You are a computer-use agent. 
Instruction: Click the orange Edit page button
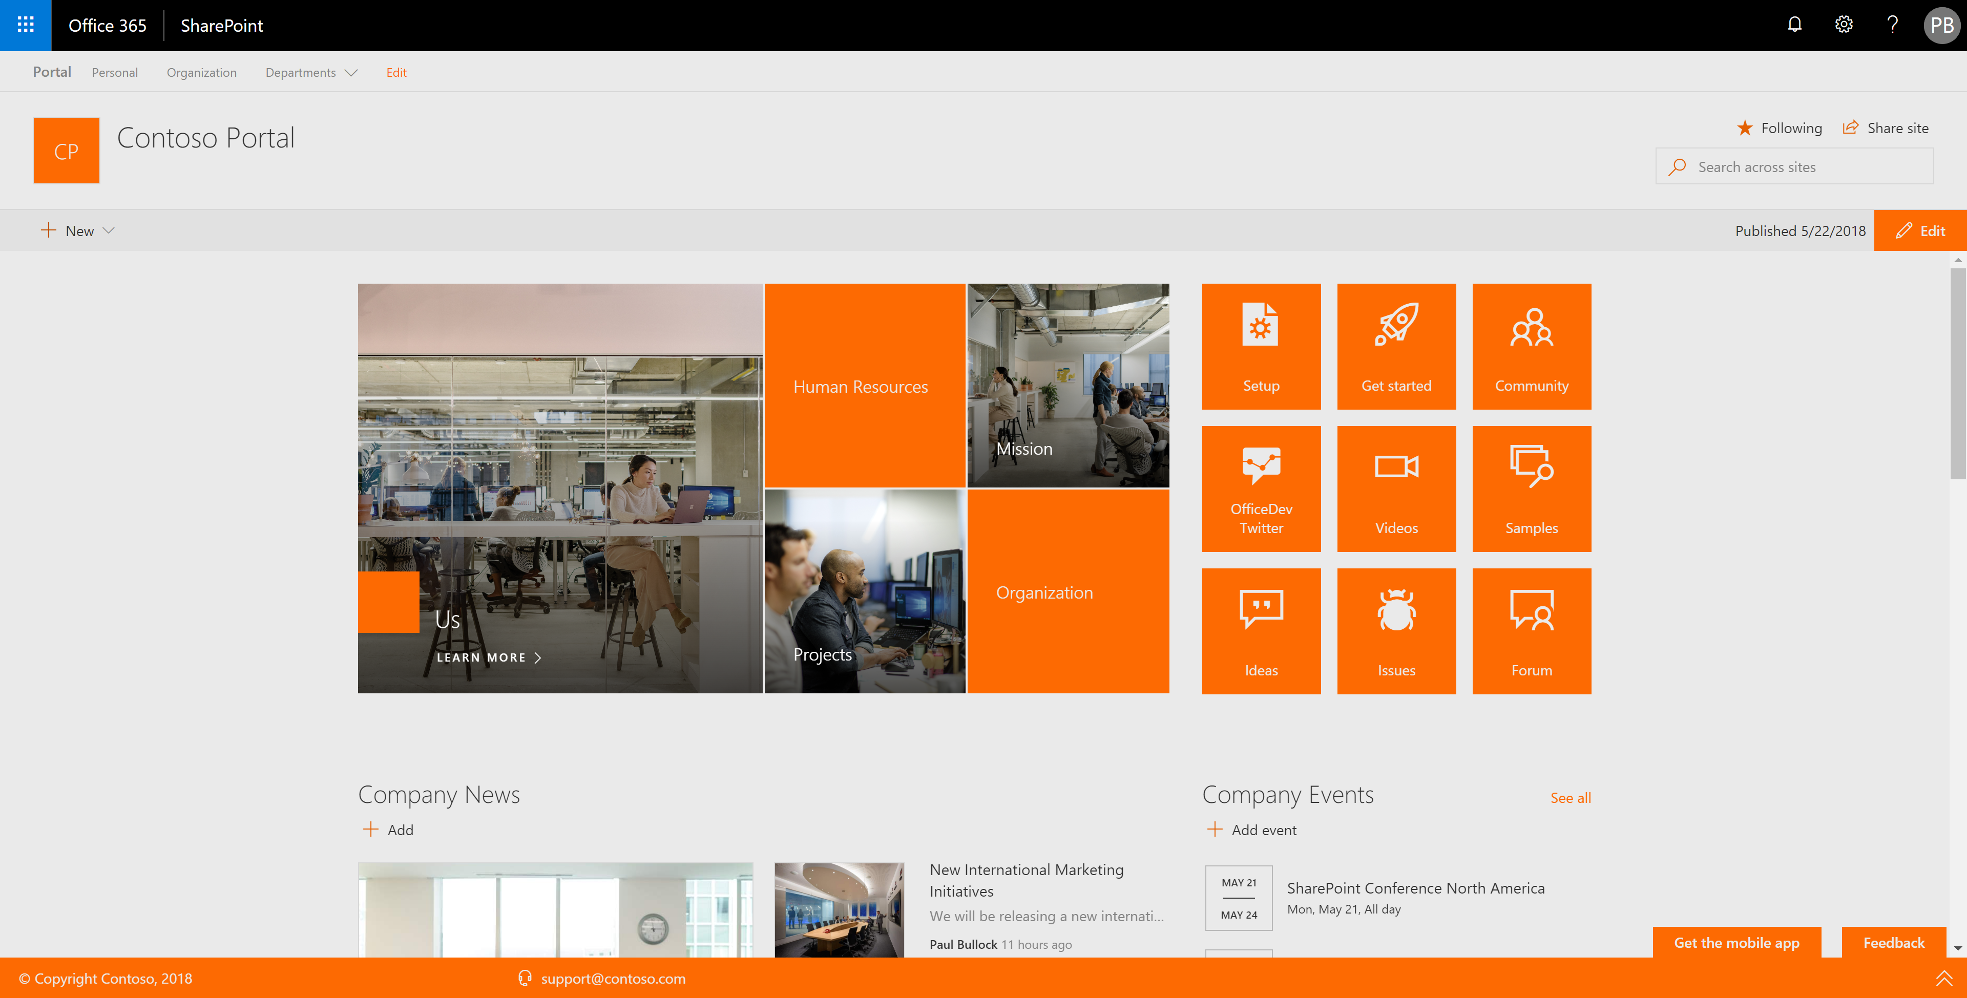(1920, 230)
